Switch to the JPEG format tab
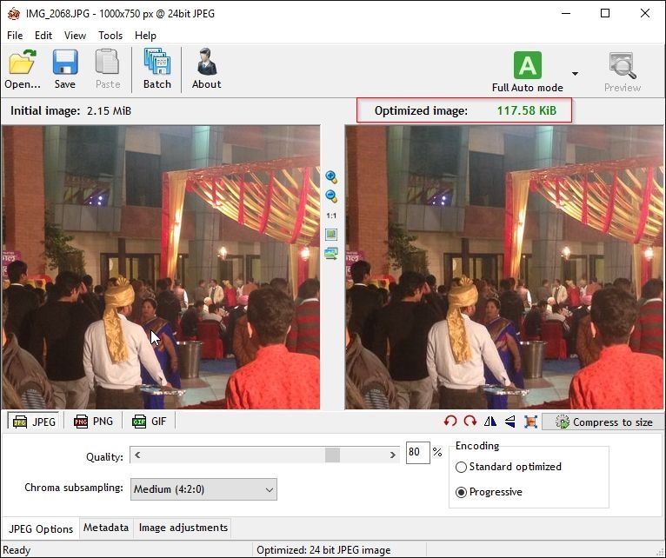This screenshot has height=558, width=666. [35, 422]
